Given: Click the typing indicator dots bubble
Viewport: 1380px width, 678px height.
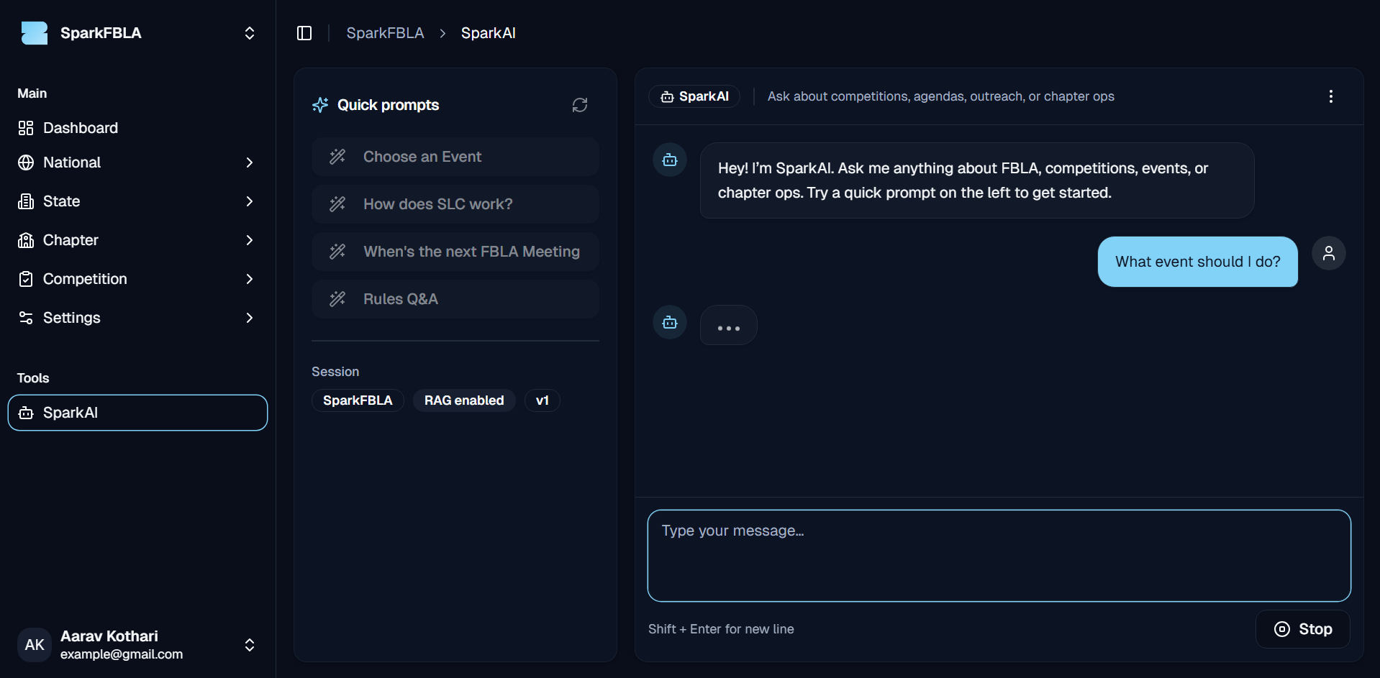Looking at the screenshot, I should click(728, 325).
